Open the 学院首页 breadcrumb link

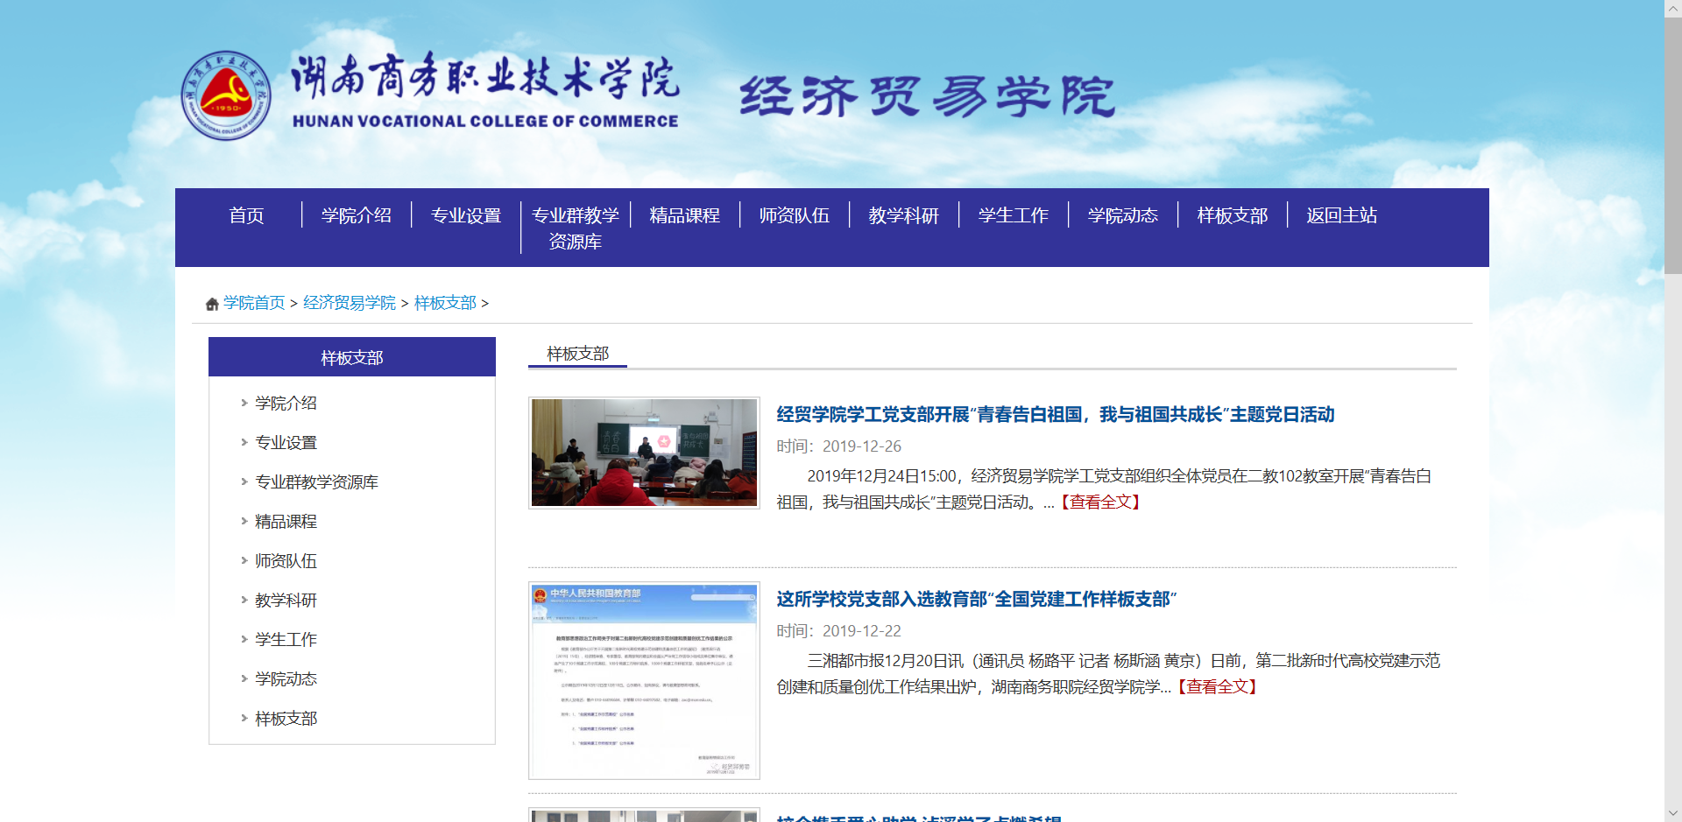(254, 303)
